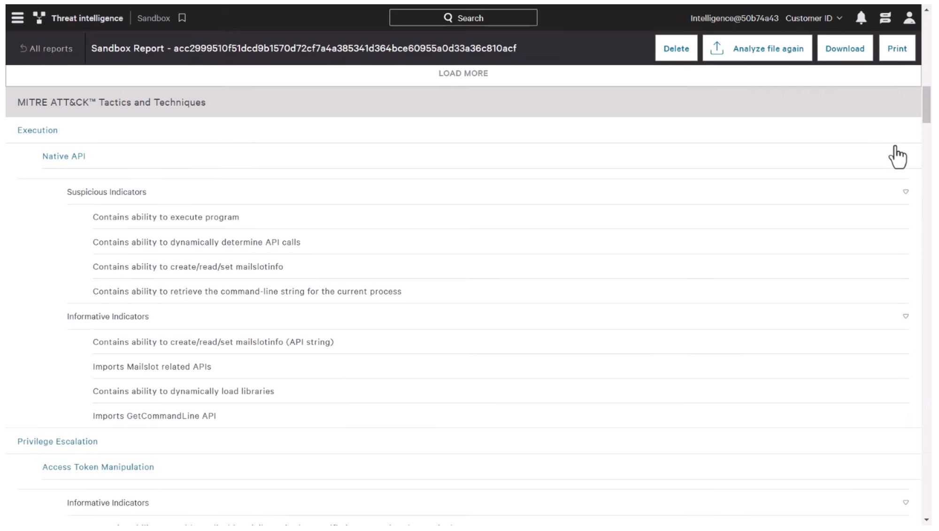This screenshot has width=939, height=531.
Task: Open the messages stack icon
Action: click(885, 18)
